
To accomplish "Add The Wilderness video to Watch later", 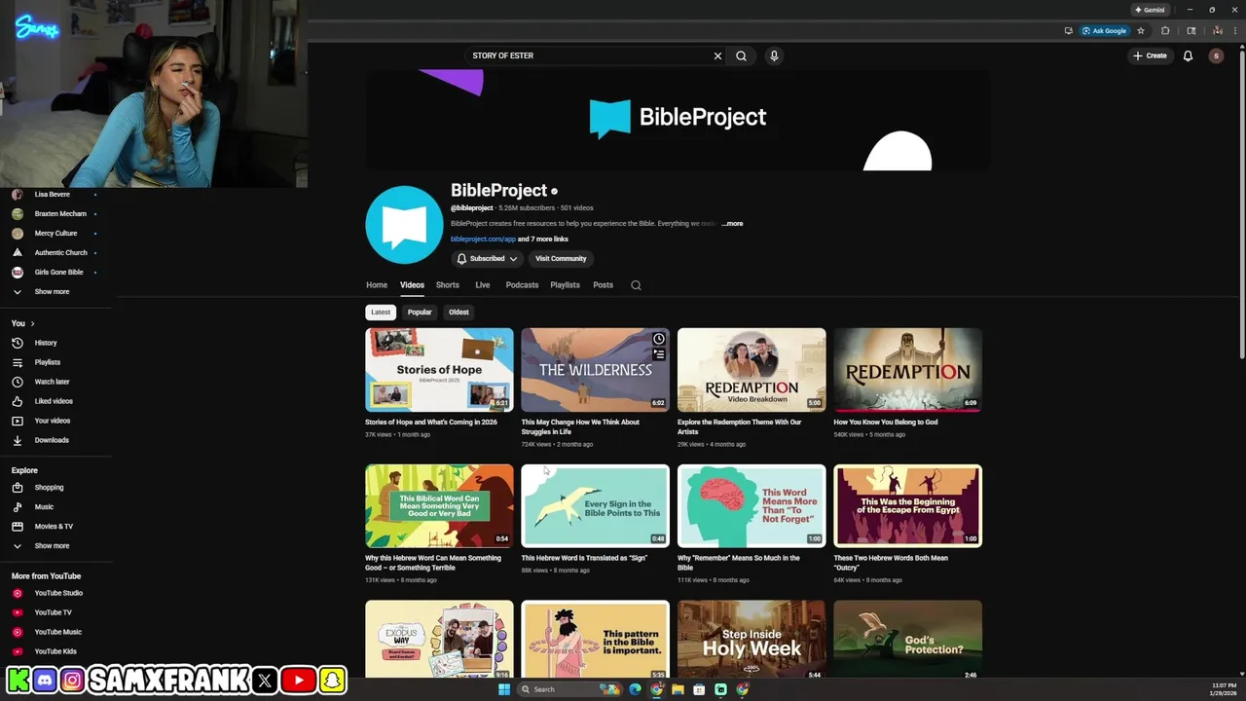I will pyautogui.click(x=659, y=339).
